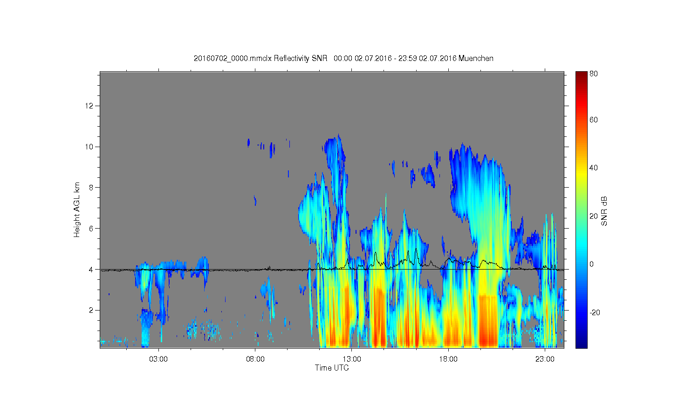Click the colorbar value '80'
This screenshot has height=419, width=699.
594,74
